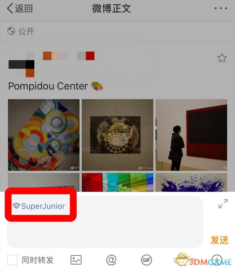Open the red painting with visitor thumbnail
The height and width of the screenshot is (268, 235).
point(191,135)
